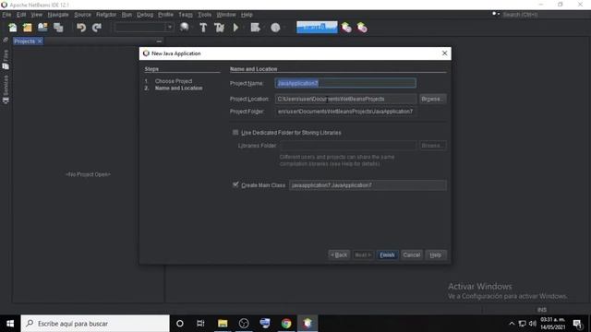Image resolution: width=591 pixels, height=332 pixels.
Task: Click the Project Name text field
Action: click(x=345, y=83)
